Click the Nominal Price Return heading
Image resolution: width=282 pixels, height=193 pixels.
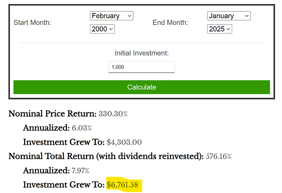click(52, 114)
